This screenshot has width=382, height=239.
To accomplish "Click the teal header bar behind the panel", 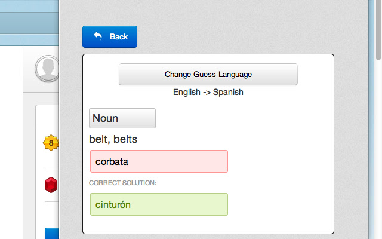I will 30,24.
